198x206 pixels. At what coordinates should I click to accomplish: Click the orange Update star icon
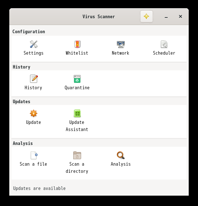(34, 113)
